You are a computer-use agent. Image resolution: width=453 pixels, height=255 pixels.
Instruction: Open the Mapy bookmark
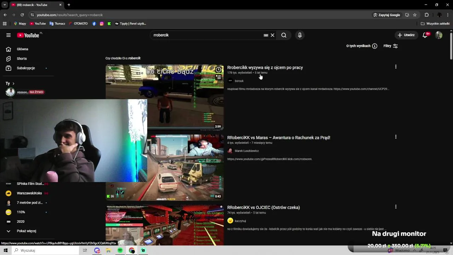[x=20, y=24]
